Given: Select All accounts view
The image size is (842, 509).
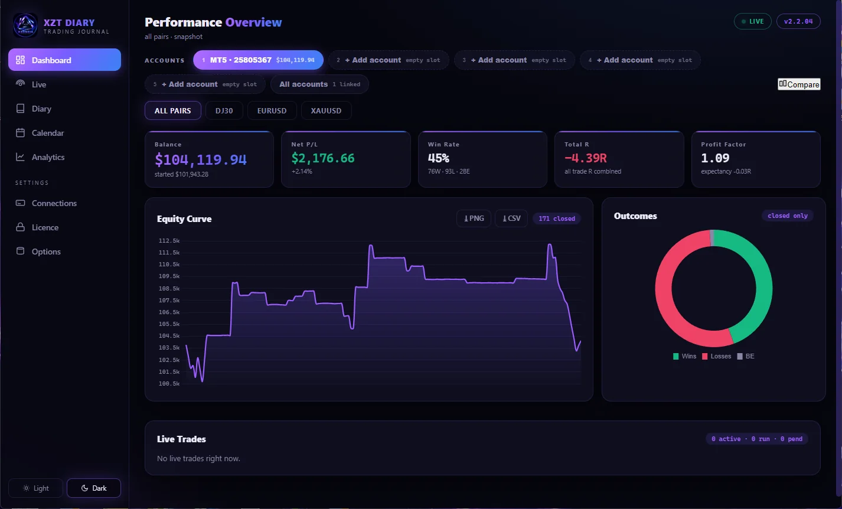Looking at the screenshot, I should (x=319, y=84).
